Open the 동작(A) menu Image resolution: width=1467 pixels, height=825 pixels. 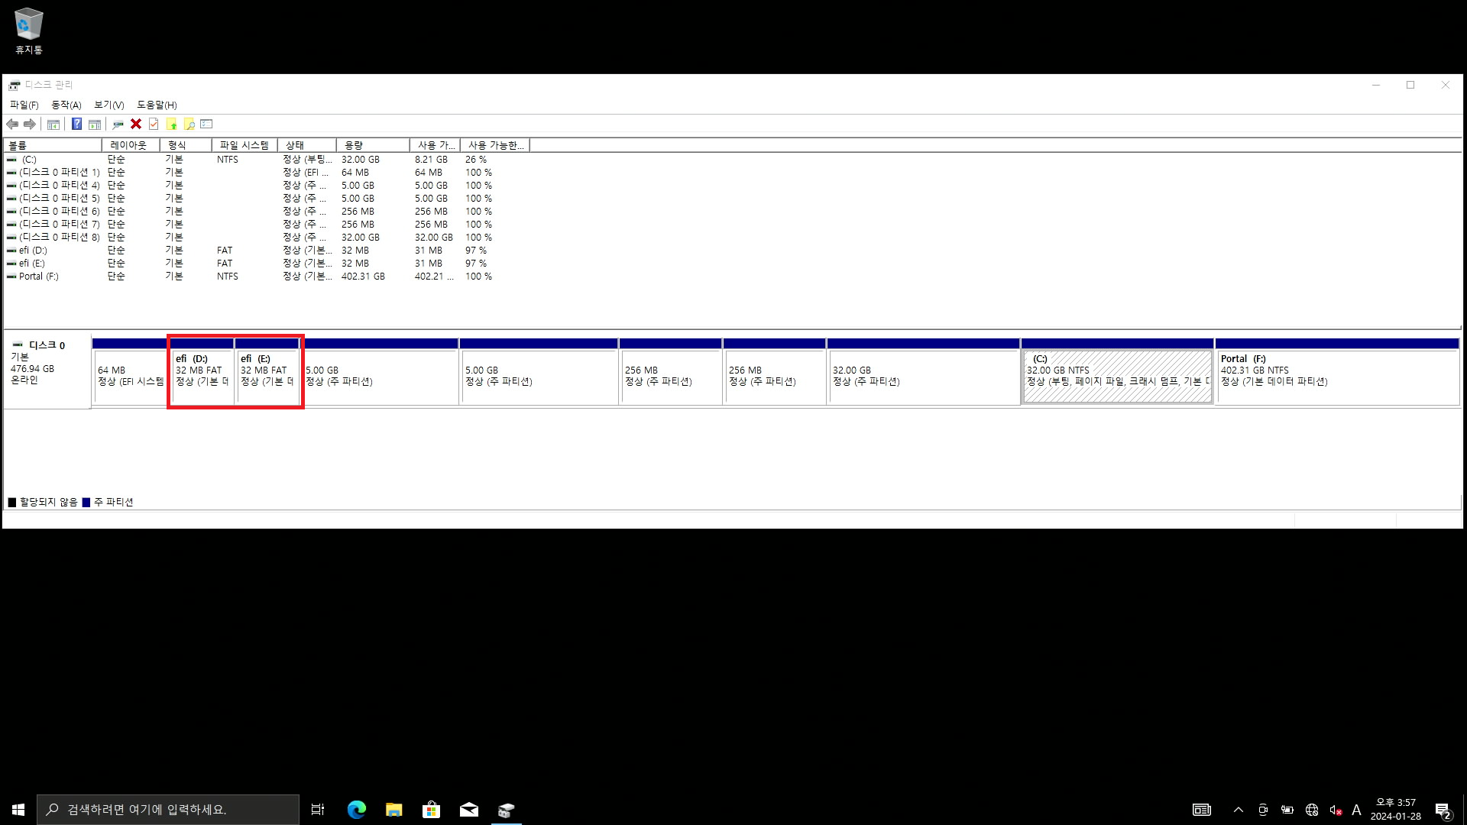pos(66,105)
